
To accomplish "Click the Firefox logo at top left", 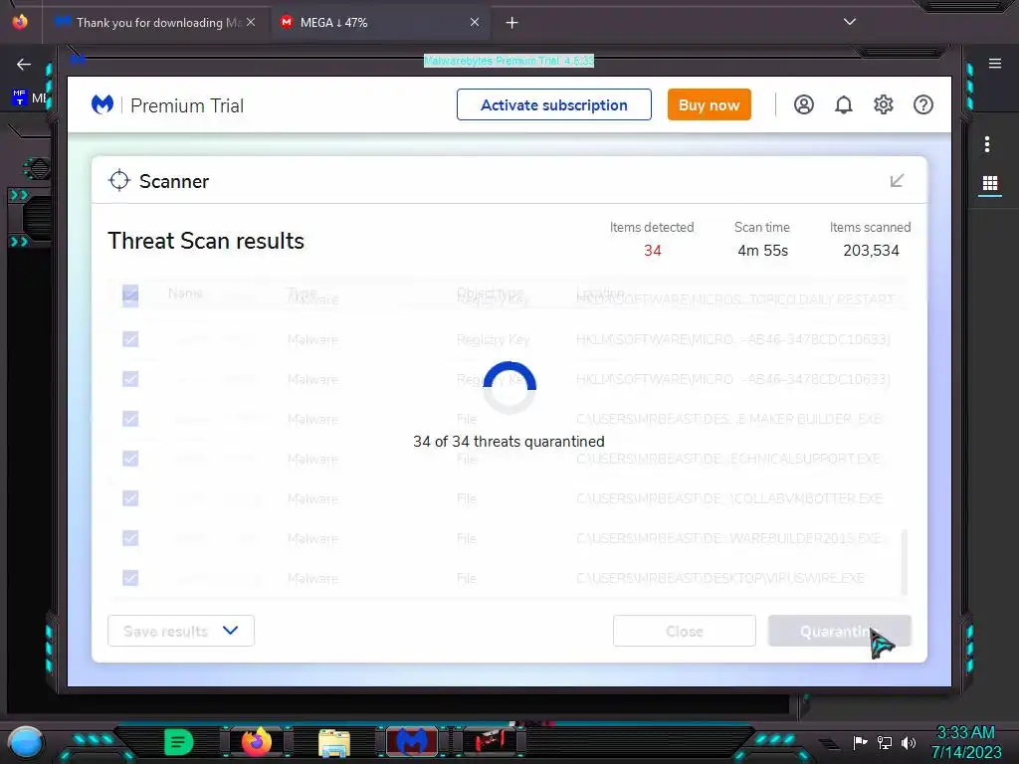I will point(20,22).
